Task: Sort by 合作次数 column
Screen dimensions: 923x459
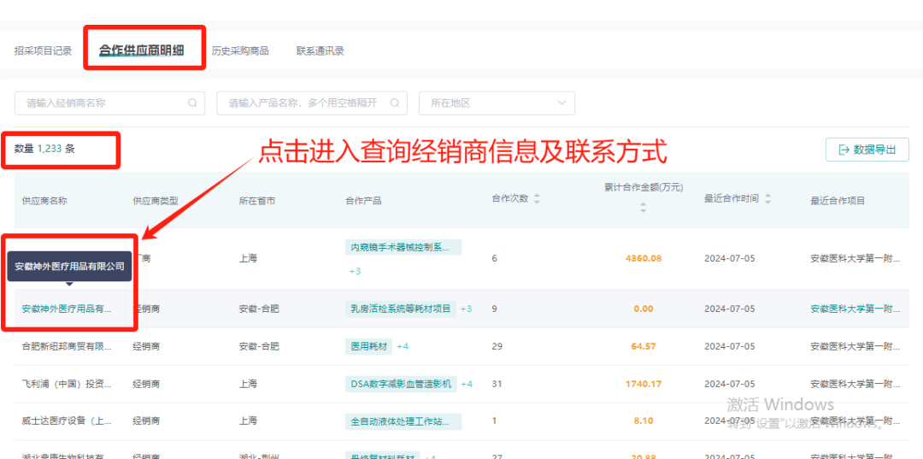Action: 536,199
